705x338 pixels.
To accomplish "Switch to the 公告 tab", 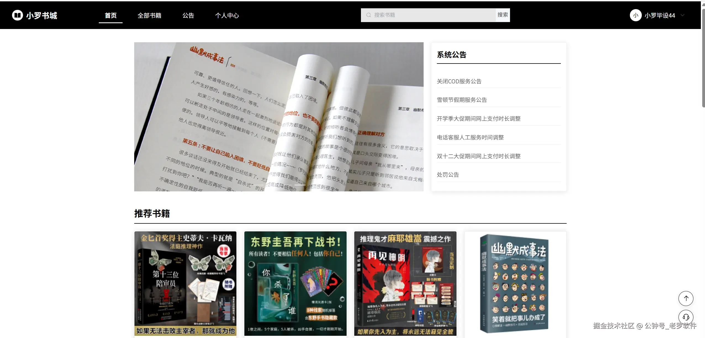I will (188, 15).
